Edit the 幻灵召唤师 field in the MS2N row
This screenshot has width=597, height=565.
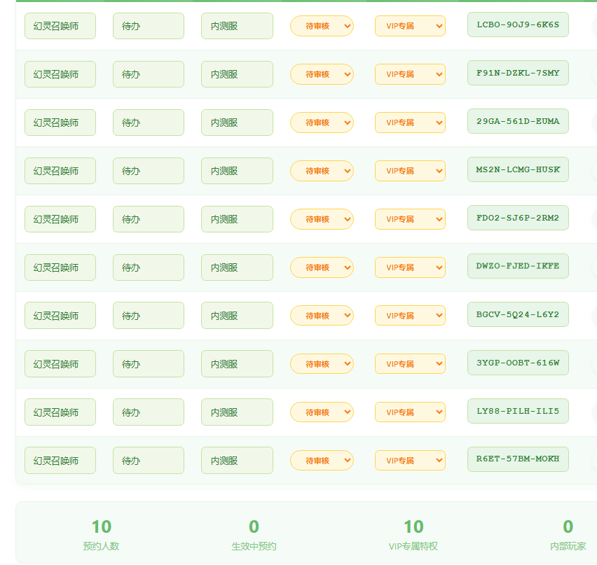pyautogui.click(x=60, y=171)
